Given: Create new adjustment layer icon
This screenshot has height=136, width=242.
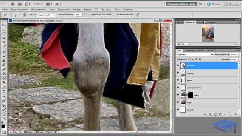Looking at the screenshot, I should coord(220,114).
